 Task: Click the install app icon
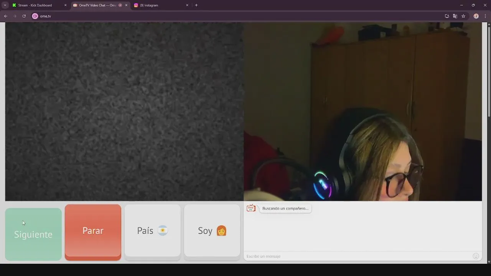[447, 16]
